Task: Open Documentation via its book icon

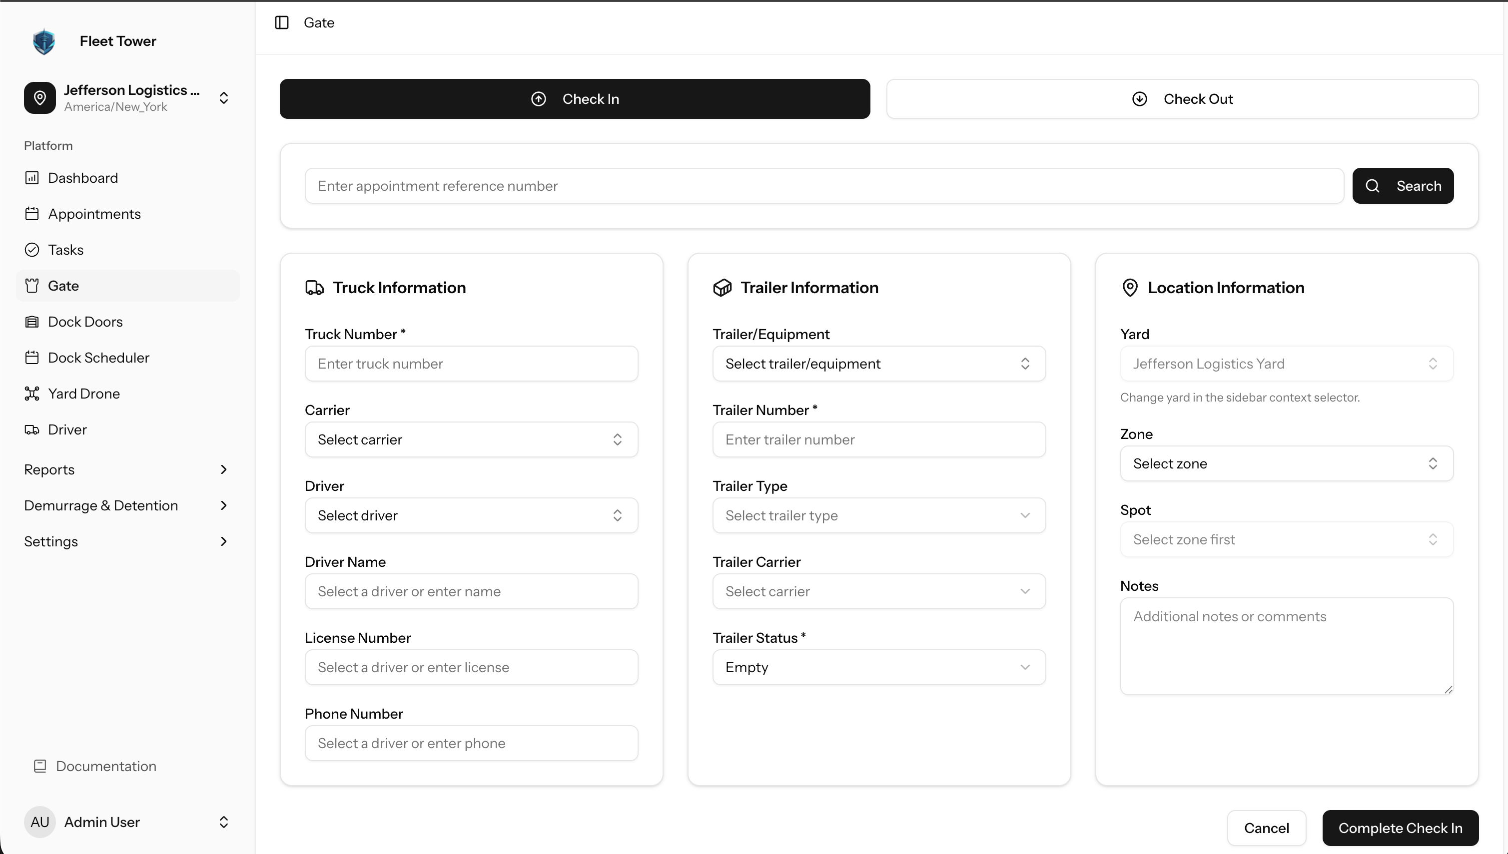Action: [40, 766]
